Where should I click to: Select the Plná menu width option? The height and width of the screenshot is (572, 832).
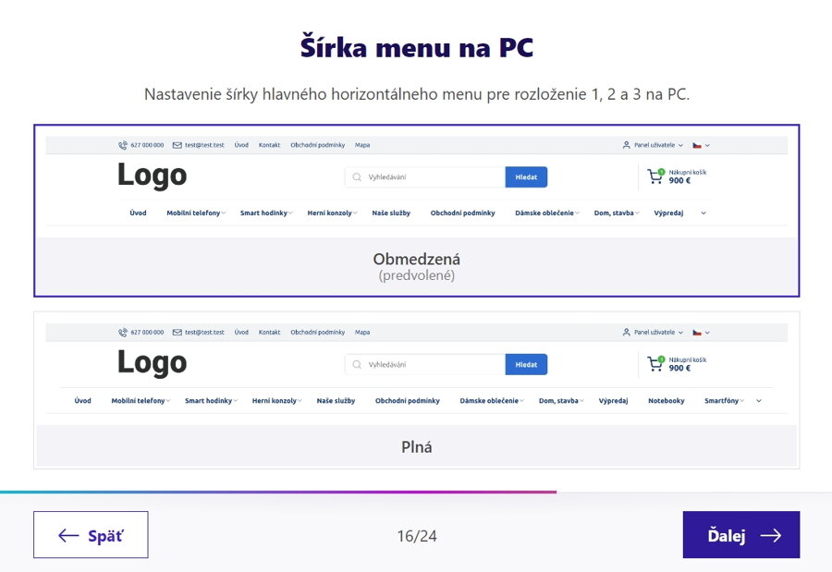click(x=416, y=447)
